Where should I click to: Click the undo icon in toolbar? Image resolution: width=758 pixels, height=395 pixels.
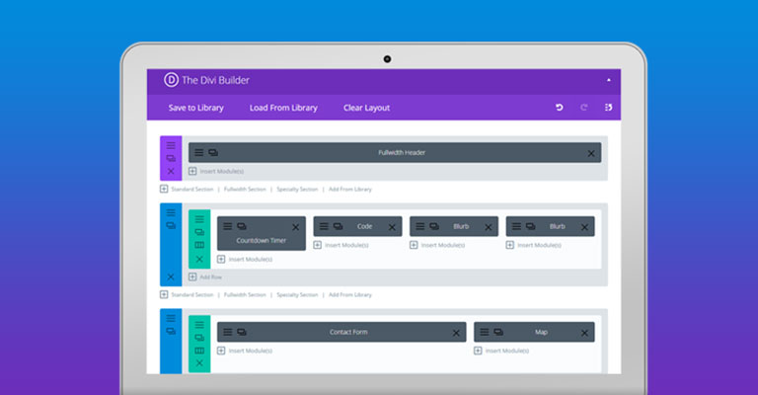click(560, 108)
